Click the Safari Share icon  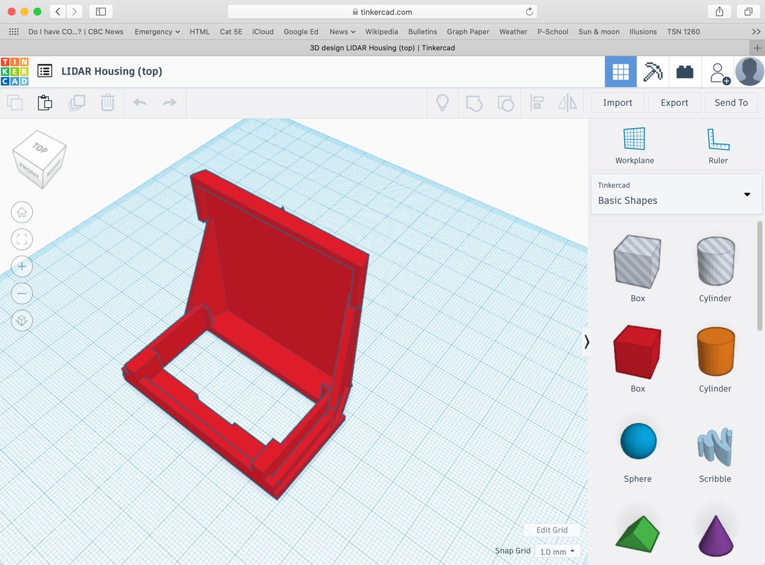pos(719,11)
